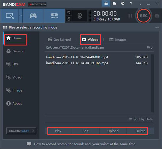Viewport: 162px width, 149px height.
Task: Toggle mouse cursor effect icon
Action: (x=69, y=13)
